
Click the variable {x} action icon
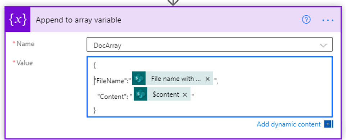pos(18,20)
